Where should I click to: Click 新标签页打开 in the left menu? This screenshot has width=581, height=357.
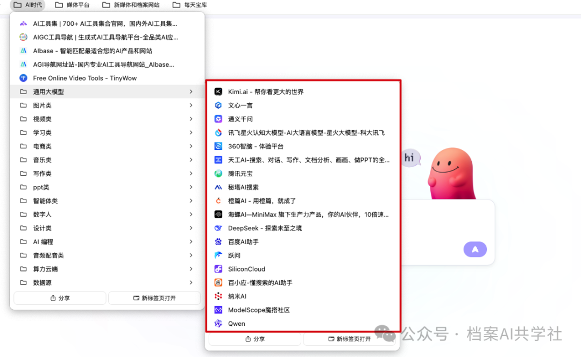(x=154, y=298)
